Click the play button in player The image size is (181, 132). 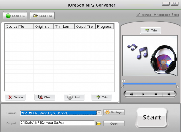[x=143, y=94]
